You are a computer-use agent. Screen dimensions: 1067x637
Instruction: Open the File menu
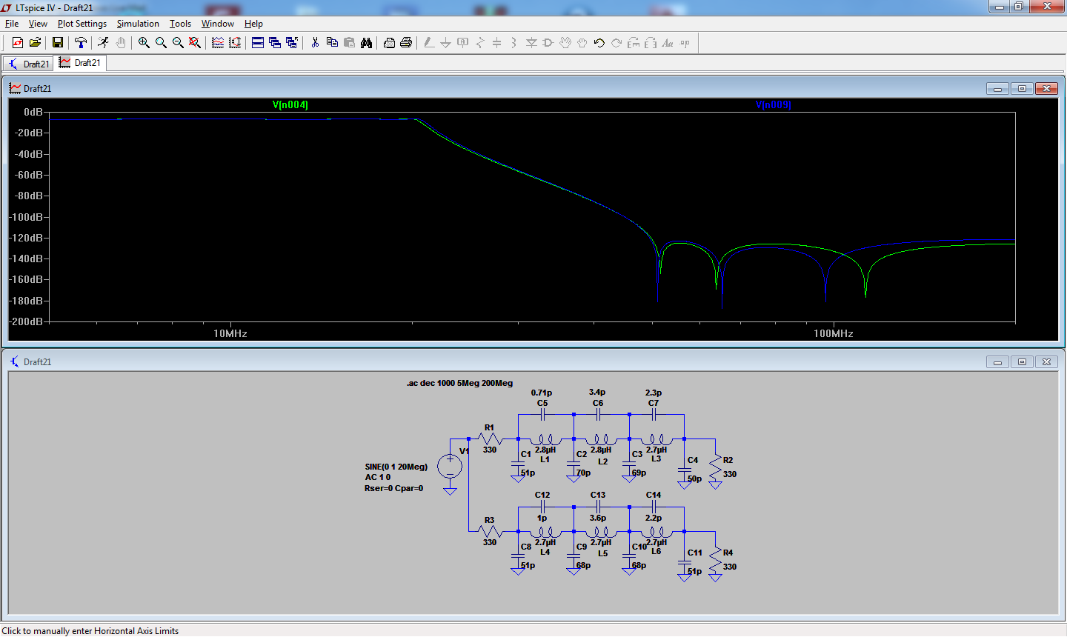coord(12,24)
